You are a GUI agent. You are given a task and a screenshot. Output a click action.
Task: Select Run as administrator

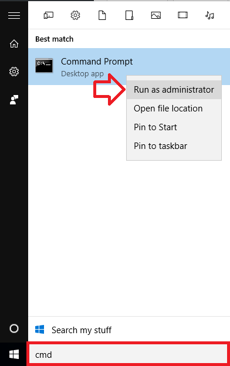click(174, 90)
